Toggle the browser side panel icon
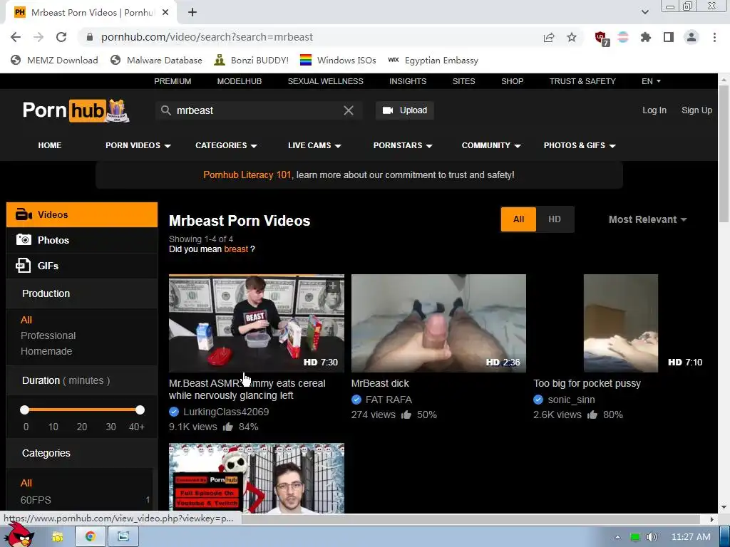 669,37
